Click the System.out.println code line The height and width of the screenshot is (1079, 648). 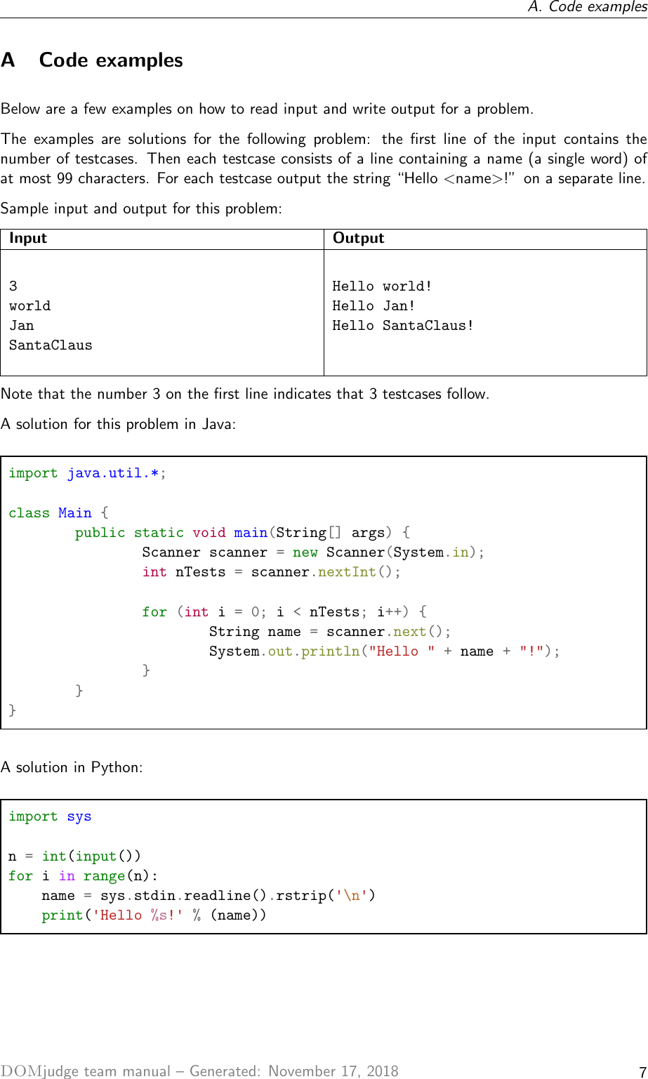[x=385, y=651]
